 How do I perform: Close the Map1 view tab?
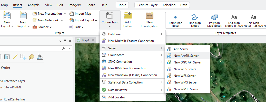(93, 40)
